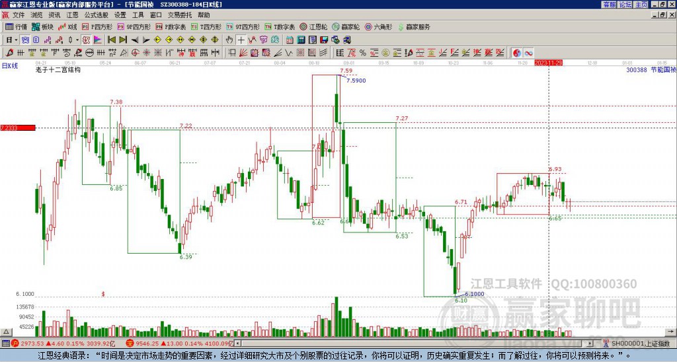Open the 江恩轮 Gann wheel
Screen dimensions: 677x362
coord(314,26)
